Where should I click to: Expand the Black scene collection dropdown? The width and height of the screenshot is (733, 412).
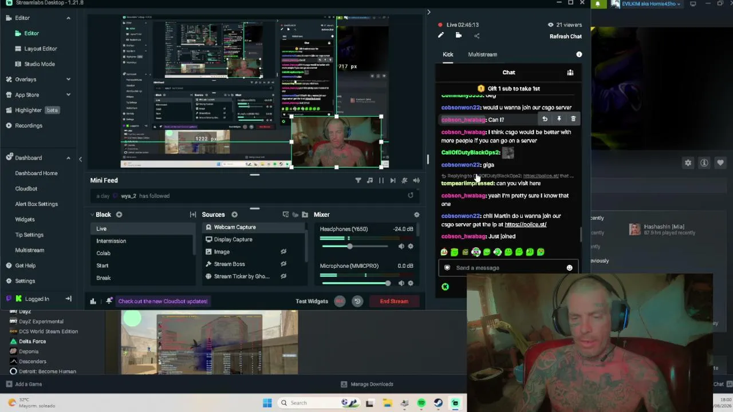pos(92,215)
